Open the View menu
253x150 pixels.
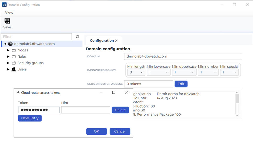tap(9, 12)
